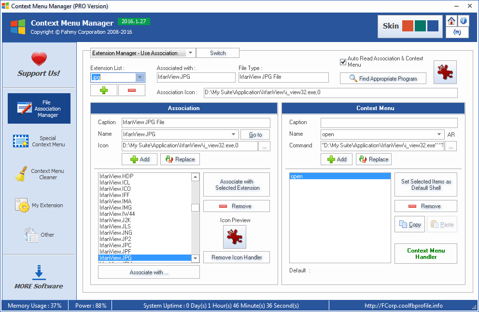Image resolution: width=479 pixels, height=312 pixels.
Task: Click the Copy button
Action: [409, 224]
